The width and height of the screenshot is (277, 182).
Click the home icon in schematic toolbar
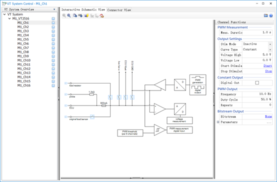[102, 15]
